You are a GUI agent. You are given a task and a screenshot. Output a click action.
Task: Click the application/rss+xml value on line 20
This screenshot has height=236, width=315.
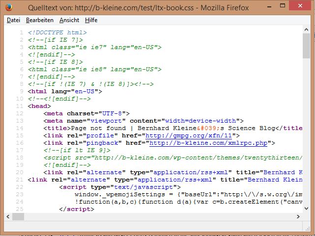point(191,172)
